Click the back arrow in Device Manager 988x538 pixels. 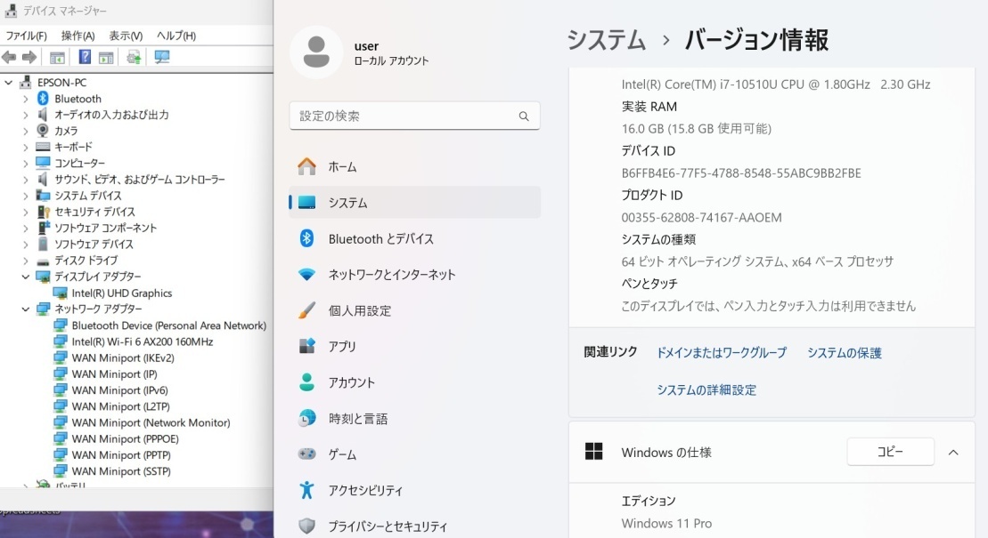(x=9, y=55)
